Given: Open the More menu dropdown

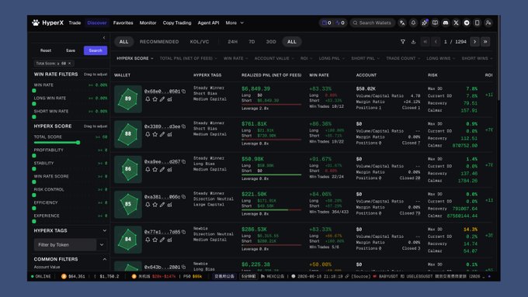Looking at the screenshot, I should point(234,22).
